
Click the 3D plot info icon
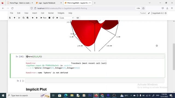pos(157,46)
